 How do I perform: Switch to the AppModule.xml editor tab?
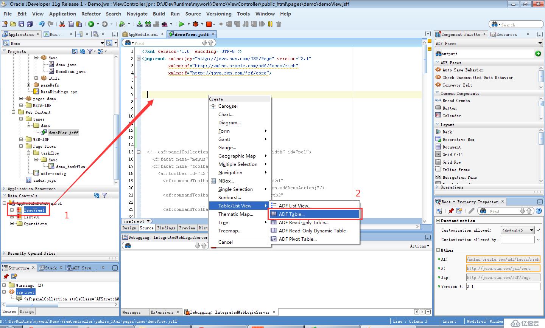(143, 34)
